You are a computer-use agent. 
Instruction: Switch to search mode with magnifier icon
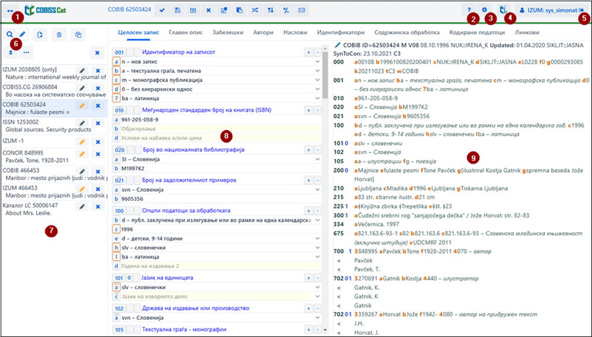tap(9, 35)
